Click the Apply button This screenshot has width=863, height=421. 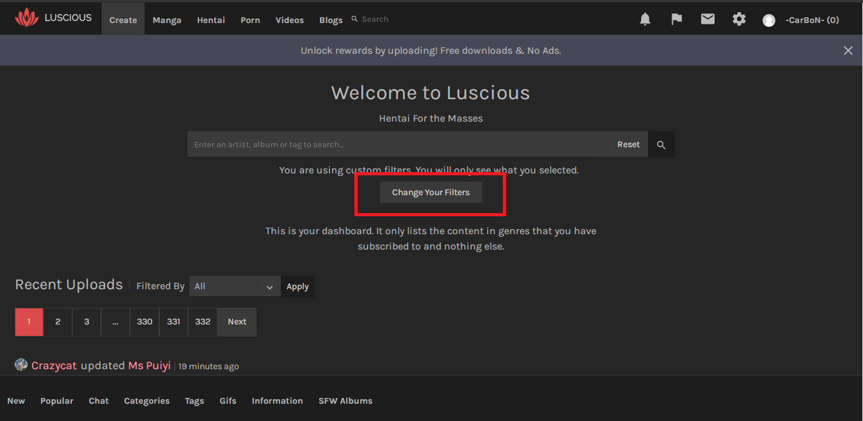pos(297,286)
